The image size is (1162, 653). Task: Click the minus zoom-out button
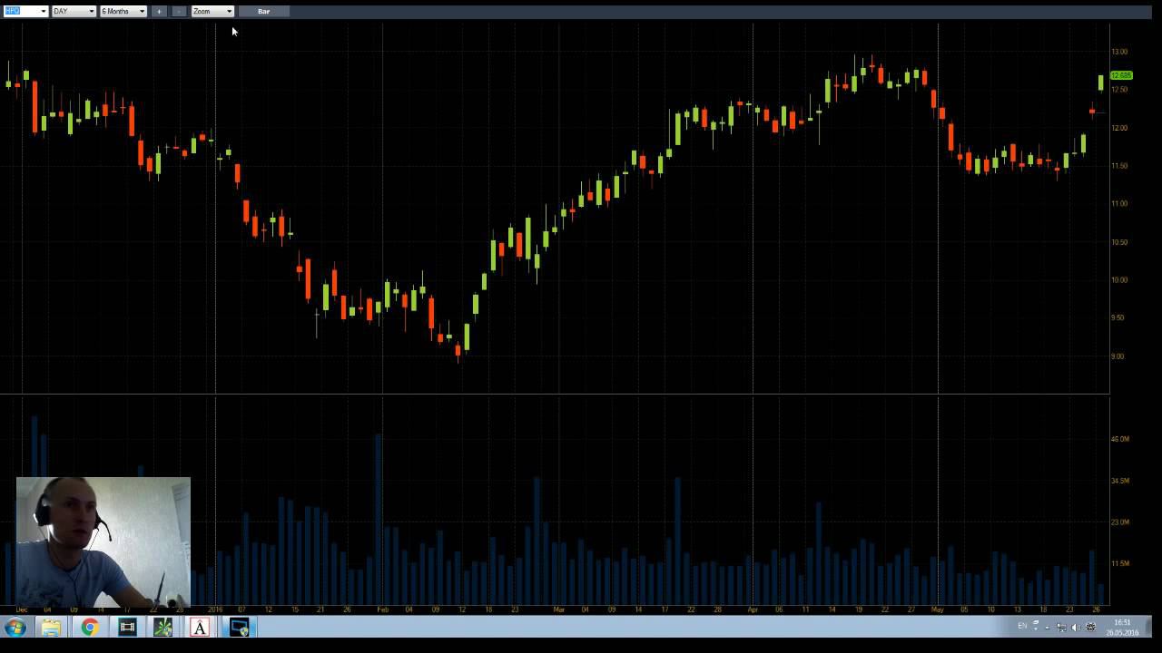pyautogui.click(x=179, y=11)
